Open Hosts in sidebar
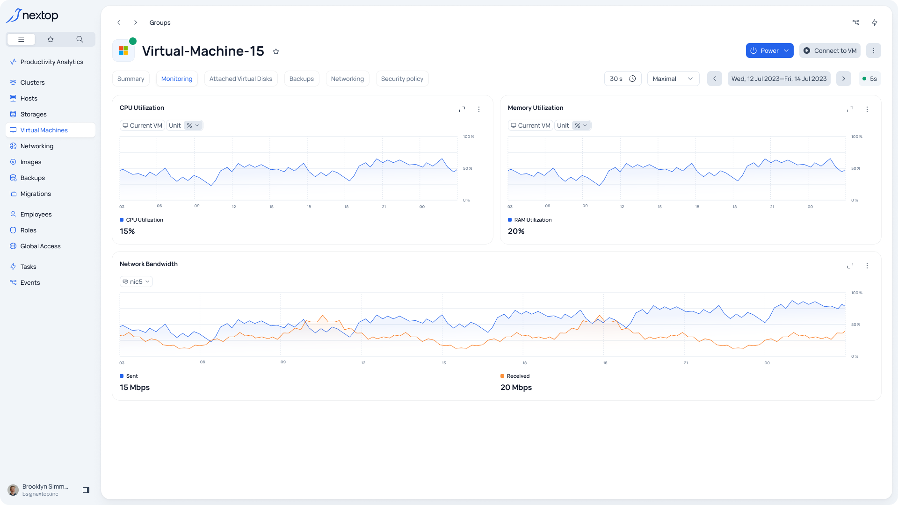 tap(51, 98)
